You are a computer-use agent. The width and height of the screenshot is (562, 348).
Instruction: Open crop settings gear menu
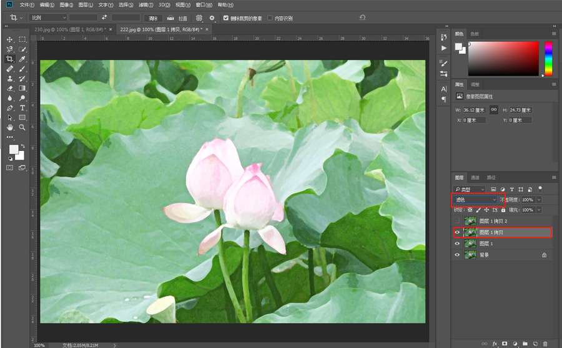pos(212,18)
